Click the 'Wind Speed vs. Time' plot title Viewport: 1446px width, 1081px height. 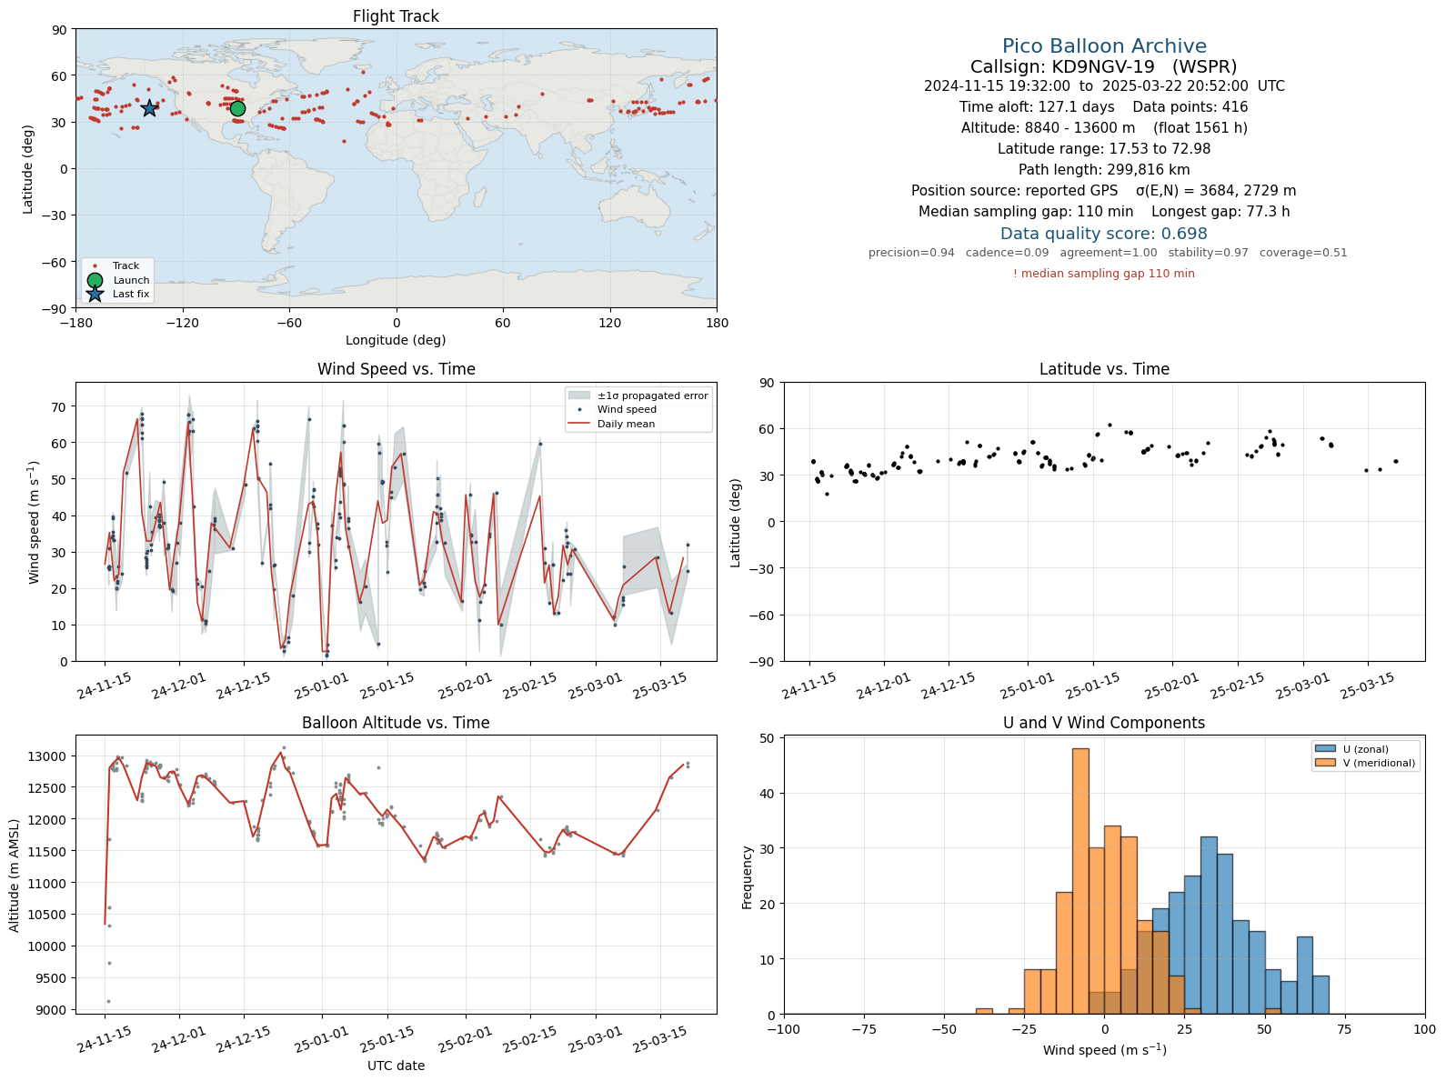coord(396,369)
